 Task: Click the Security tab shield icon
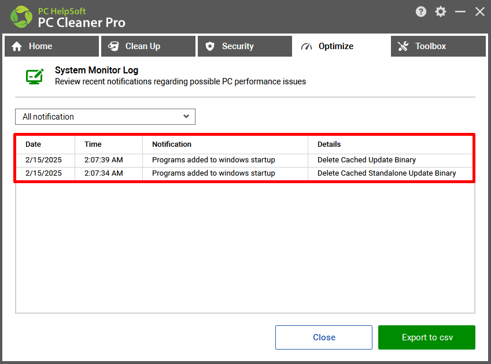210,46
